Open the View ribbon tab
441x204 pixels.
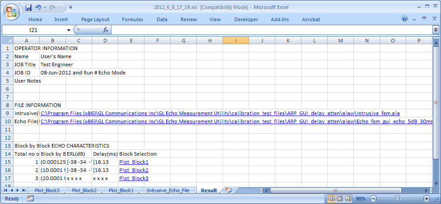pyautogui.click(x=215, y=19)
